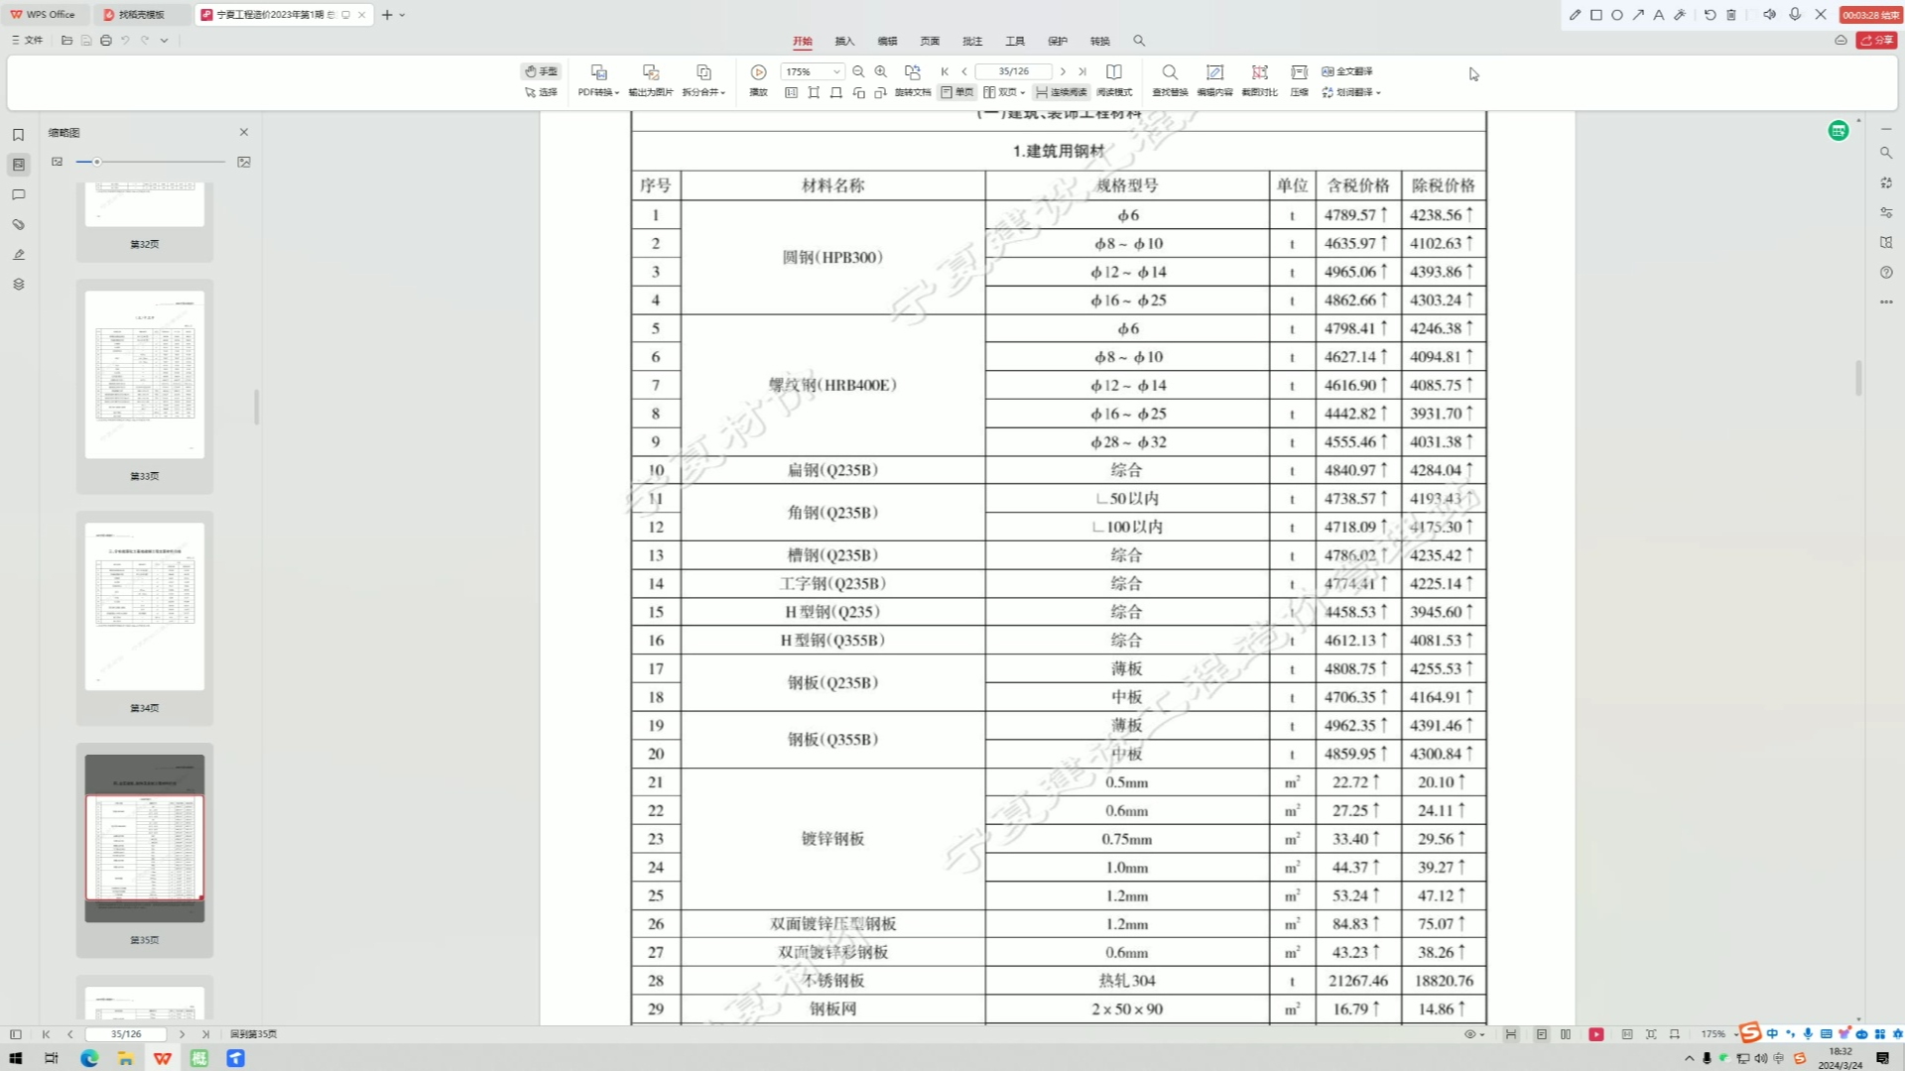The width and height of the screenshot is (1905, 1071).
Task: Start slideshow with 播放 button
Action: 758,80
